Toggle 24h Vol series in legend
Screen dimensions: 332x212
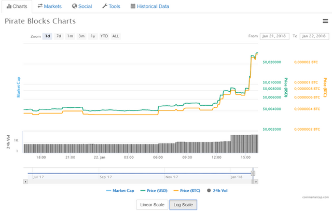pos(217,191)
